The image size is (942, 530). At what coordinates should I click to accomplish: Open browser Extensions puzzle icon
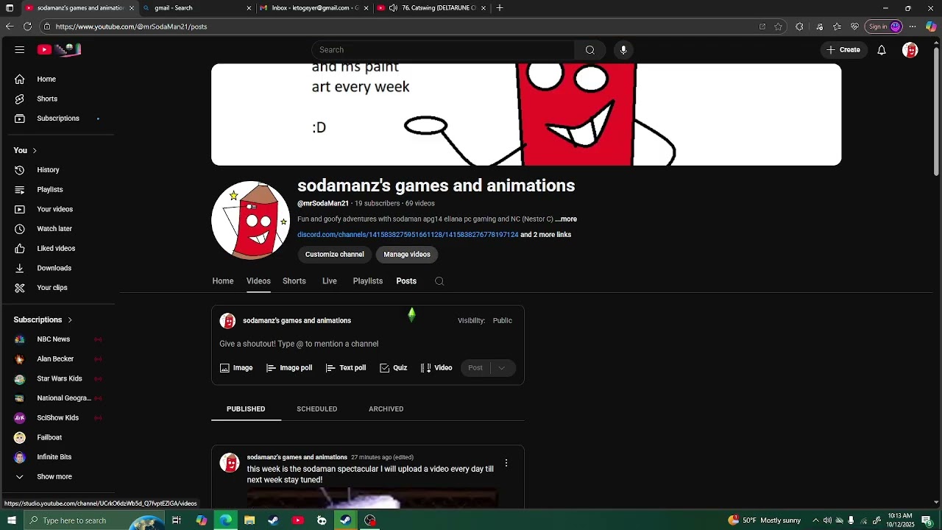(799, 26)
